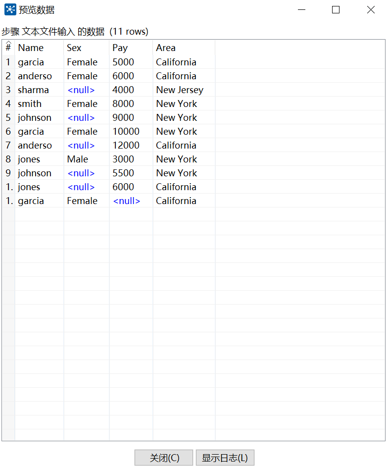
Task: Select the garcia cell in row 1
Action: pos(39,62)
